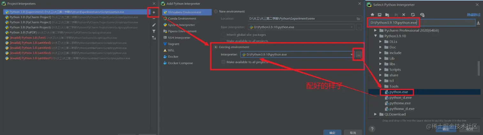The width and height of the screenshot is (483, 135).
Task: Select the tcl folder row
Action: point(424,81)
